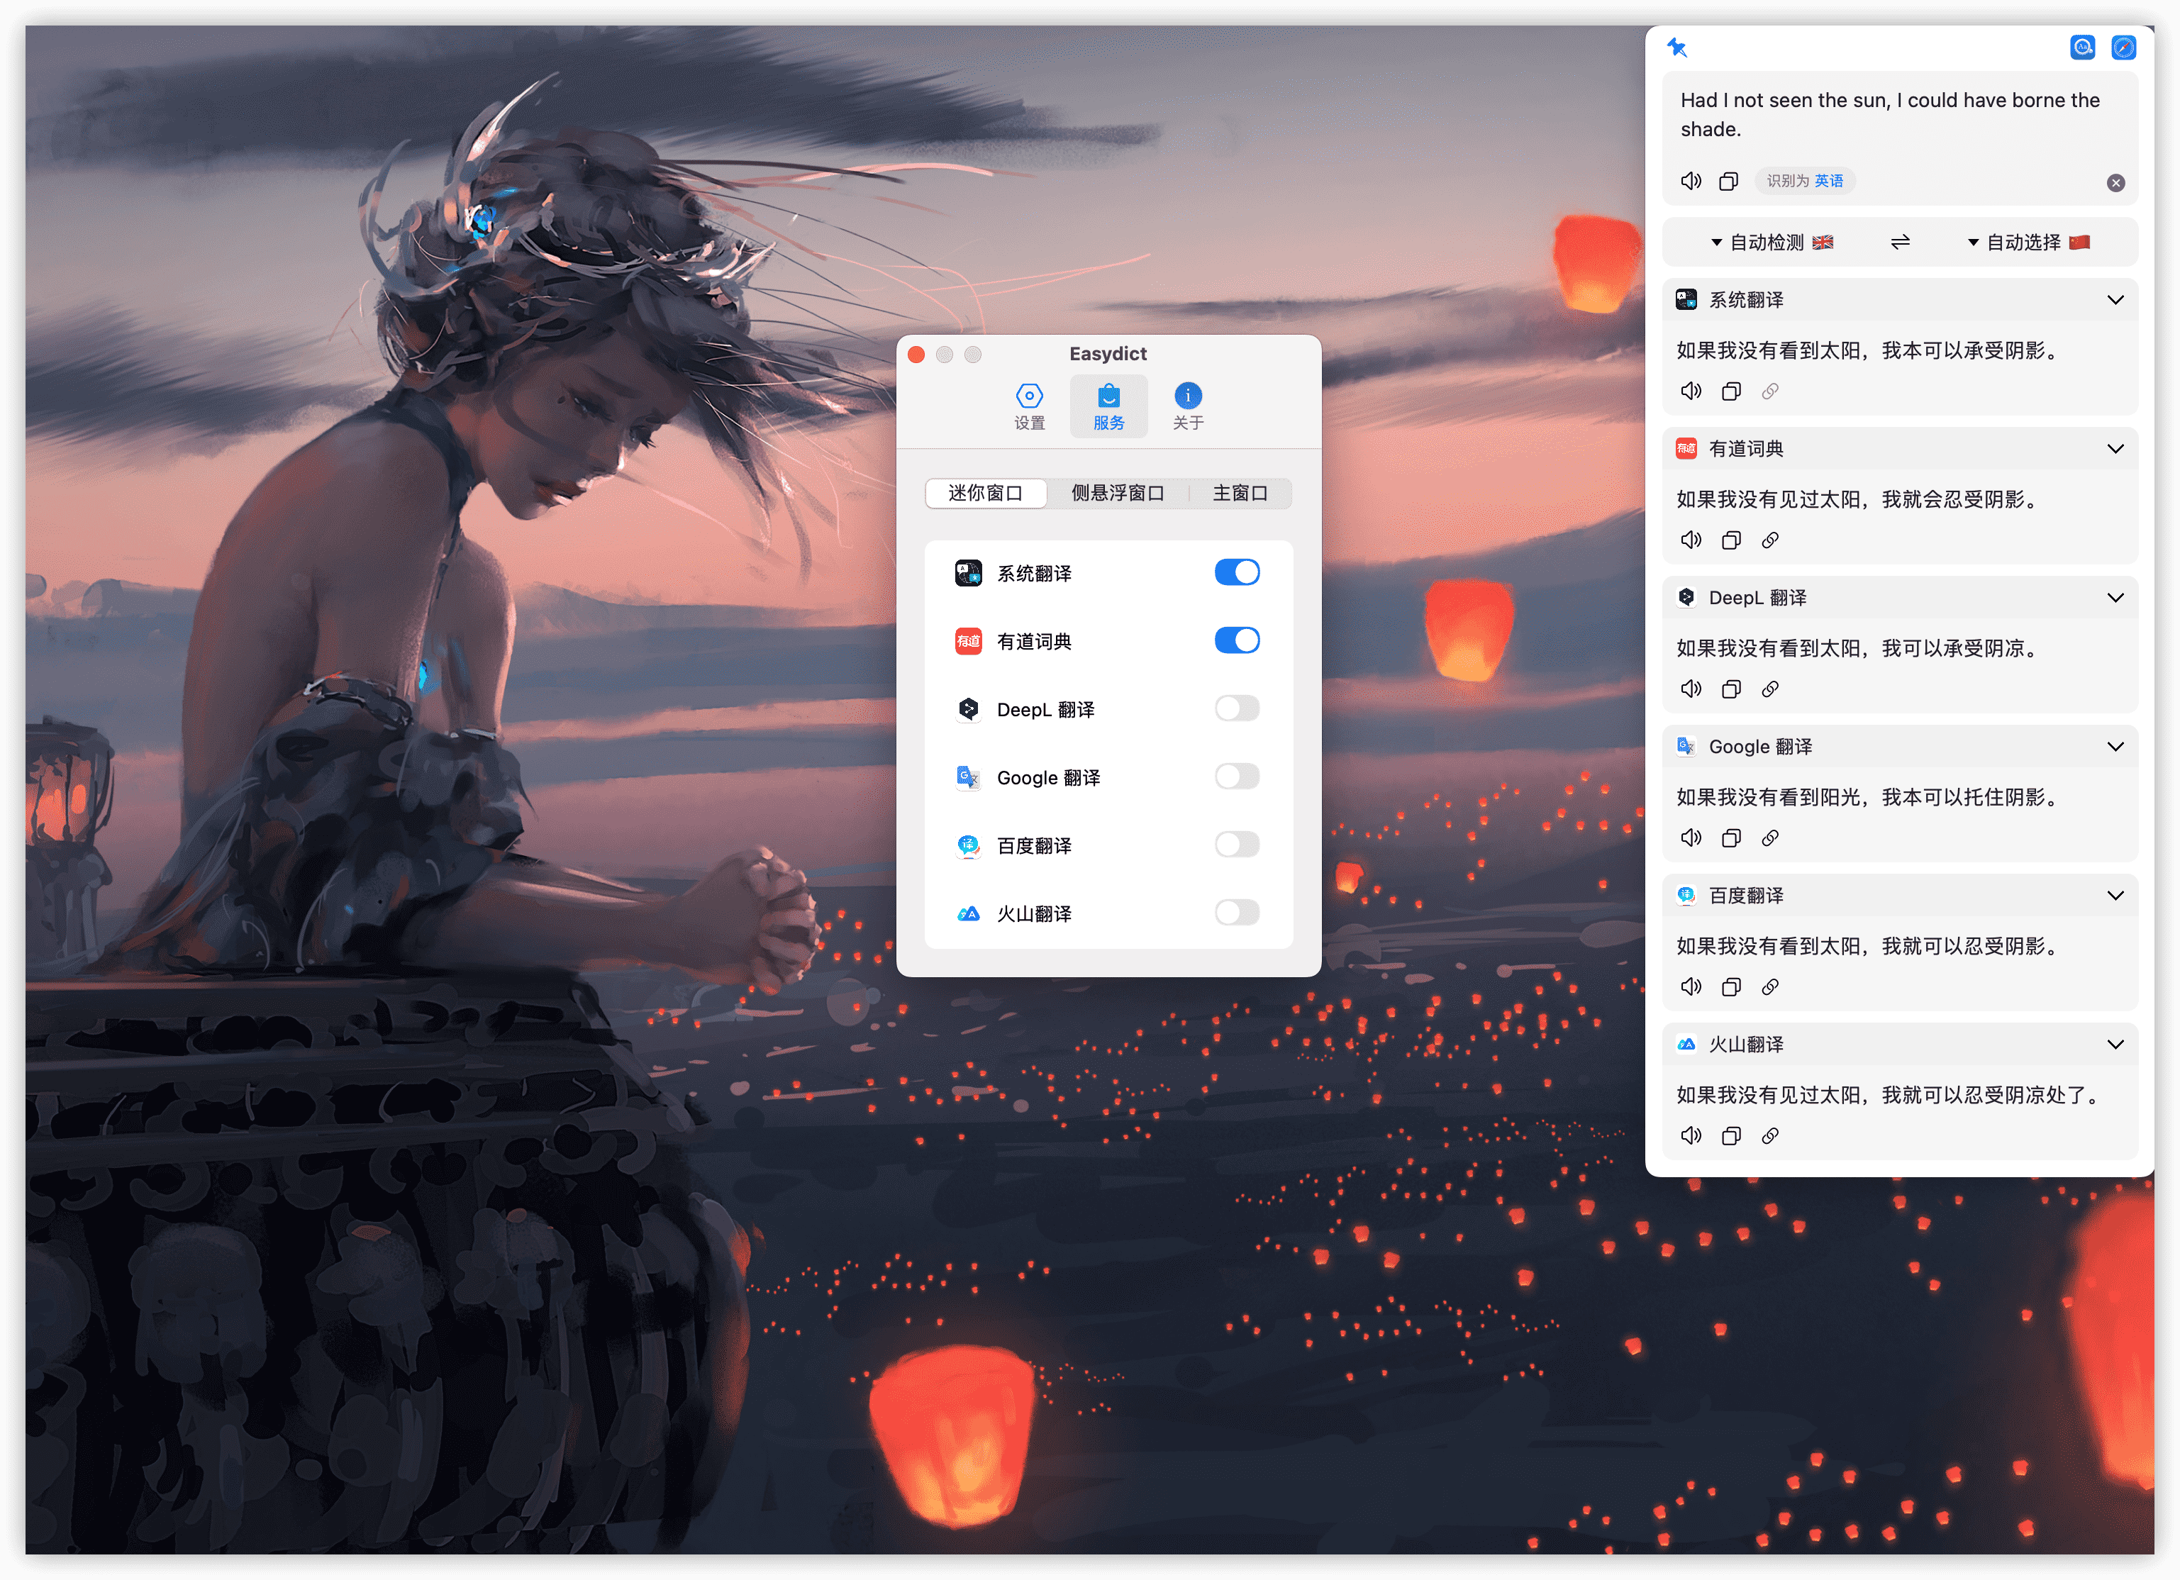
Task: Copy the 火山翻译 translation result
Action: [x=1730, y=1136]
